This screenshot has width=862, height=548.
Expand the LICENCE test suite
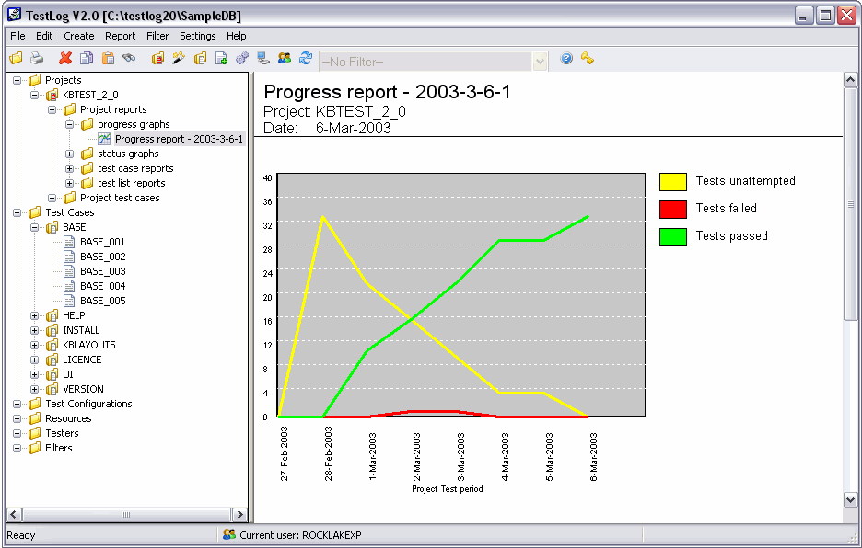point(35,360)
